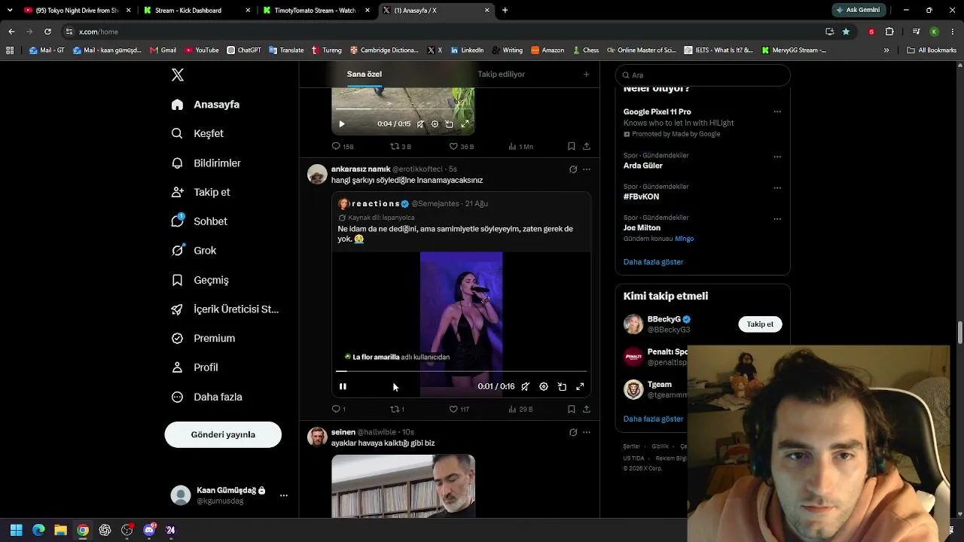The image size is (964, 542).
Task: Go to Profil in the sidebar
Action: [194, 367]
